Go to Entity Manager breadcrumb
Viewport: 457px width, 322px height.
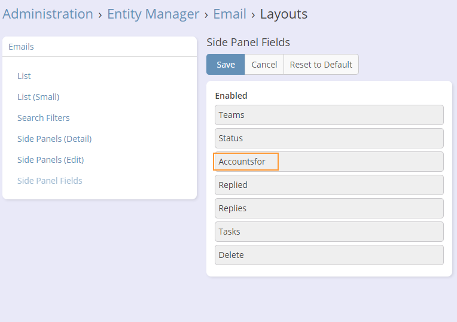(153, 14)
